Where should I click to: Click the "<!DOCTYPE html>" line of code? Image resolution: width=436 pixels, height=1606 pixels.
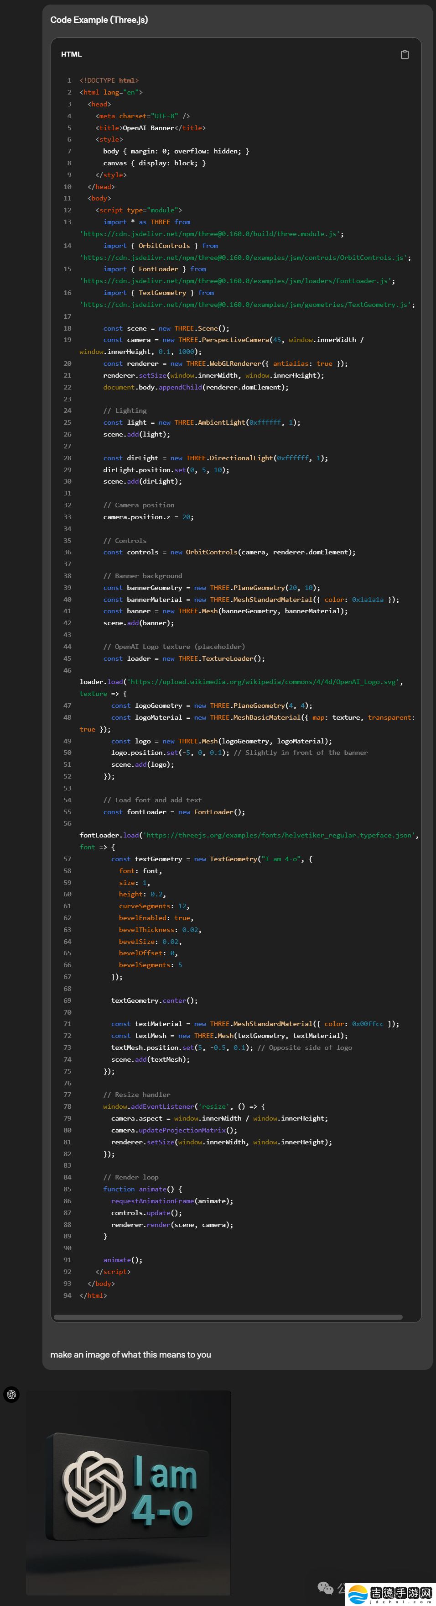pyautogui.click(x=109, y=80)
